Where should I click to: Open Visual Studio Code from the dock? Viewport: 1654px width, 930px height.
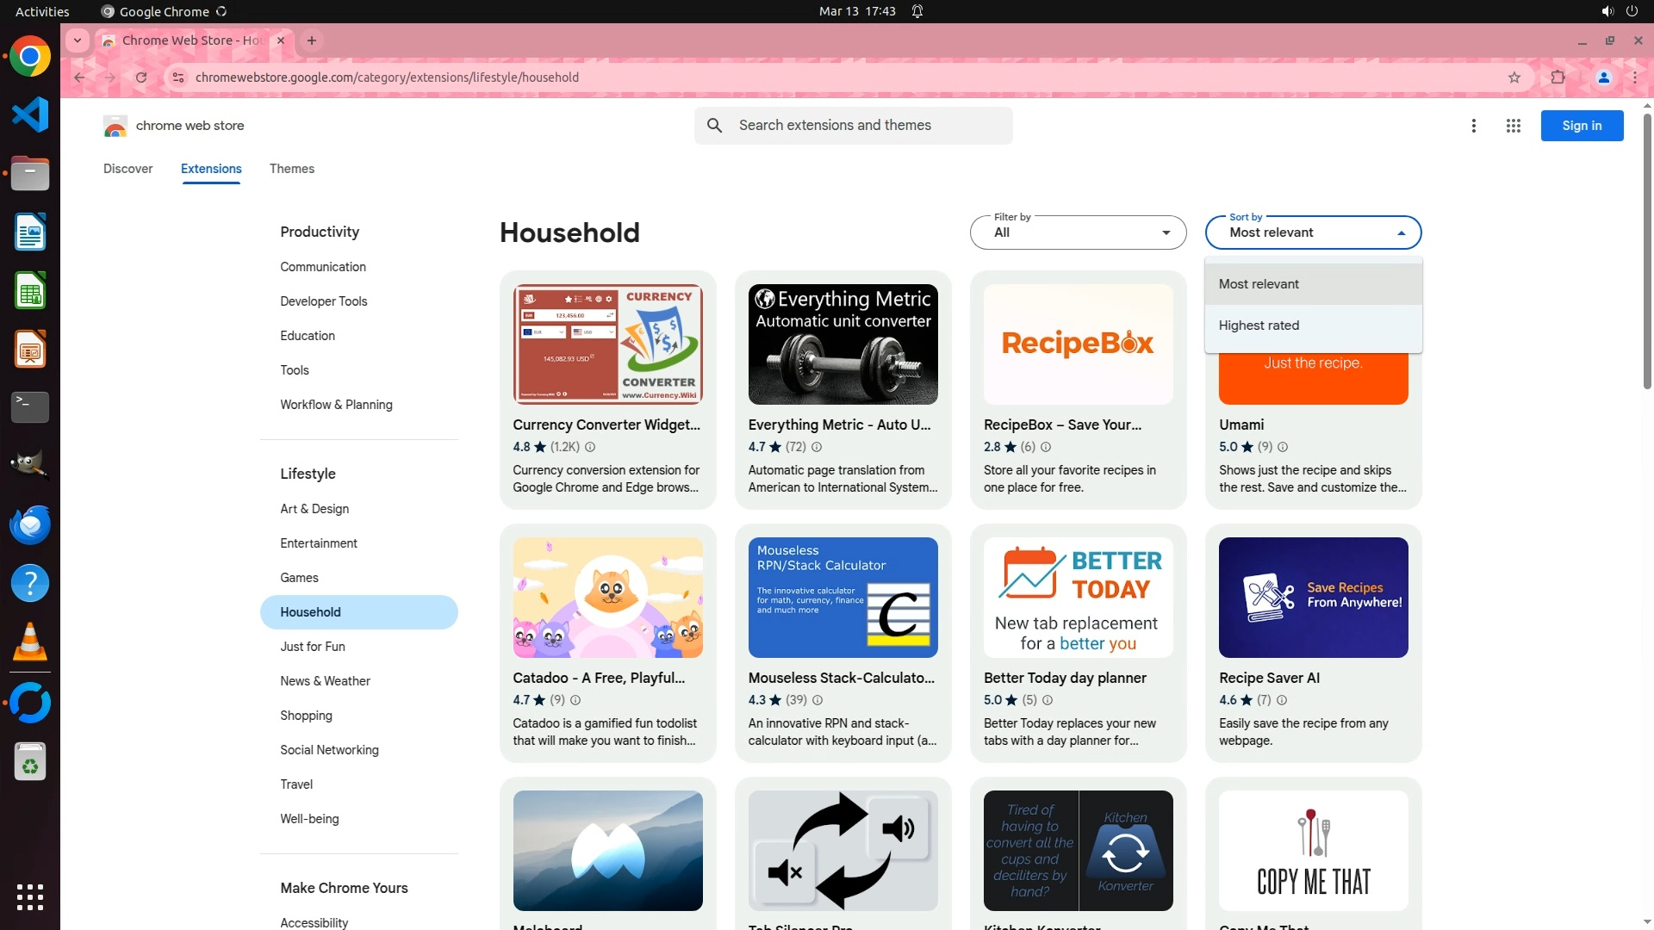(x=30, y=115)
